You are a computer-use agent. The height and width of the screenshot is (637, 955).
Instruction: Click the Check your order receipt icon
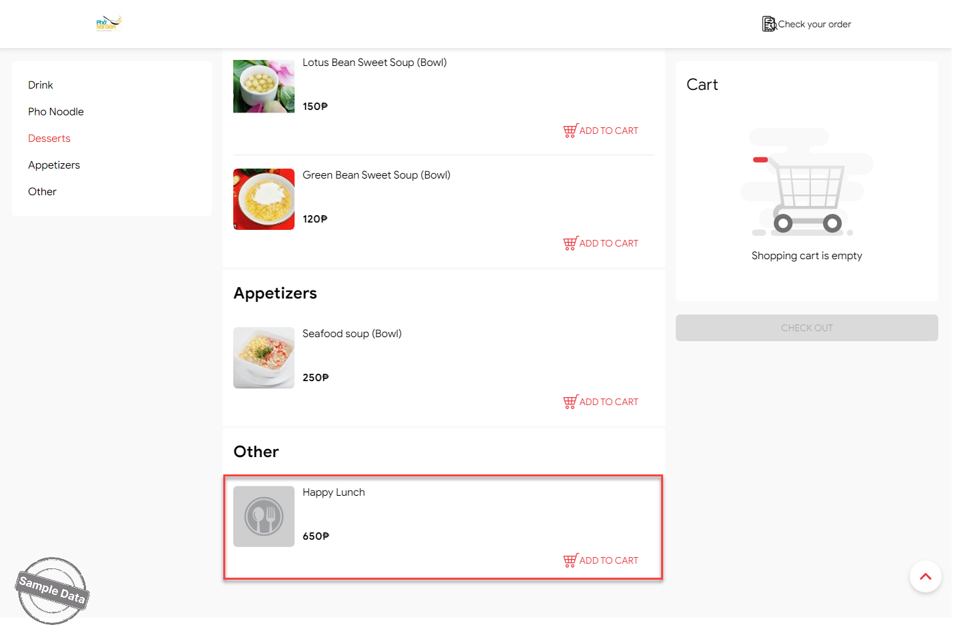point(769,24)
